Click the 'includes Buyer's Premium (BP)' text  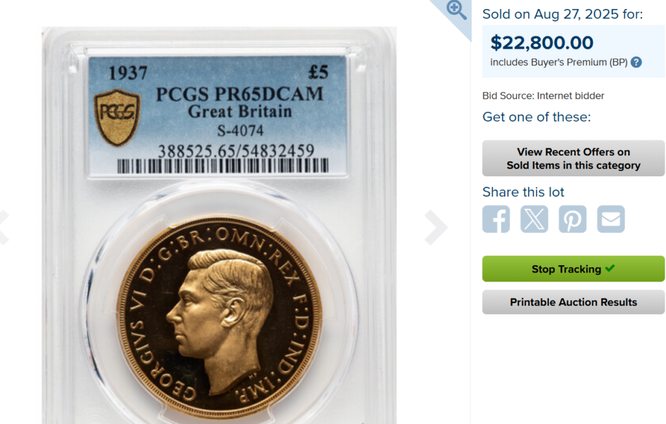coord(559,62)
